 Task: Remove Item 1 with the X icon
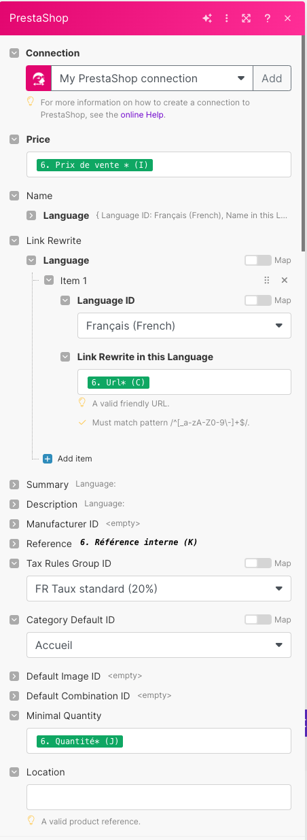tap(285, 280)
